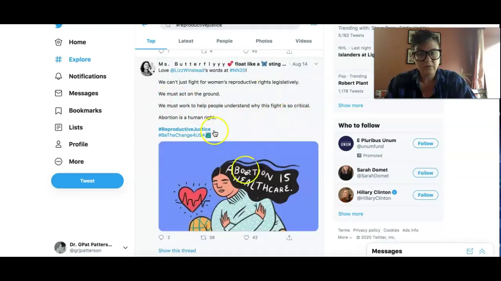Click Show this thread link
Viewport: 501px width, 281px height.
click(x=177, y=251)
